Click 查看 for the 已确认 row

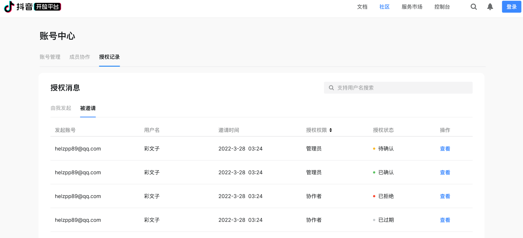pyautogui.click(x=445, y=172)
